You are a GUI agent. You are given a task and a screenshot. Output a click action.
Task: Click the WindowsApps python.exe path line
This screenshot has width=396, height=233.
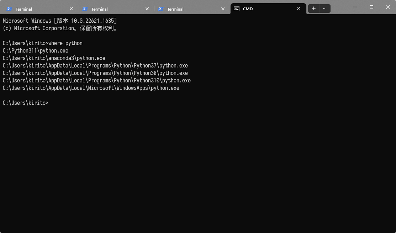[x=91, y=88]
